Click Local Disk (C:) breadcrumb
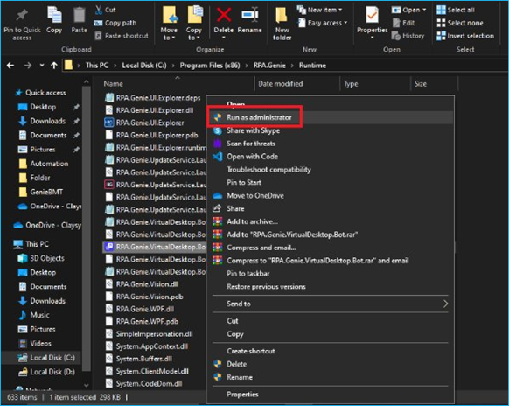509x406 pixels. [144, 66]
